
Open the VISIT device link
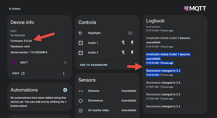[18, 73]
